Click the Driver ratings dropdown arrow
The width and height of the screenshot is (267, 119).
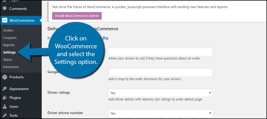pos(210,93)
